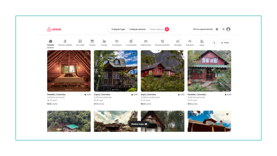Open the red house photo of the 31 € listing

pos(209,71)
